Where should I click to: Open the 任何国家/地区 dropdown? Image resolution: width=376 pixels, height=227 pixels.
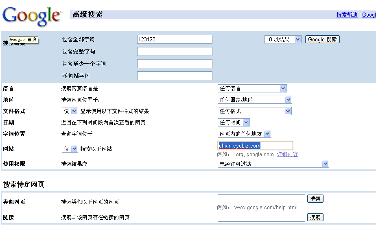pos(255,100)
